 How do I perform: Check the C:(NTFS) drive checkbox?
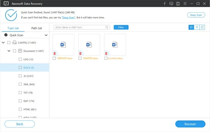tap(9, 43)
